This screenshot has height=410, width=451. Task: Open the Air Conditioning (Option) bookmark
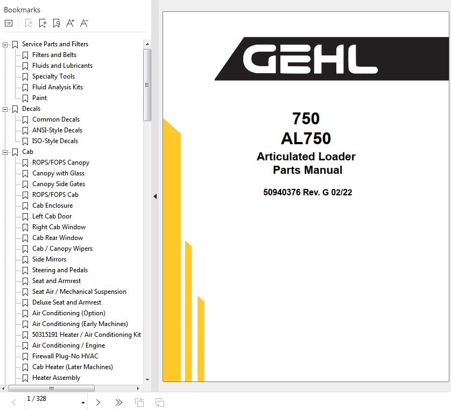(69, 313)
